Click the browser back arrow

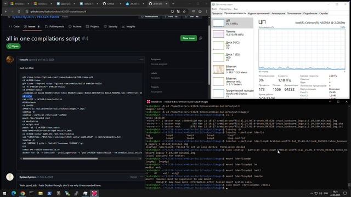6,11
